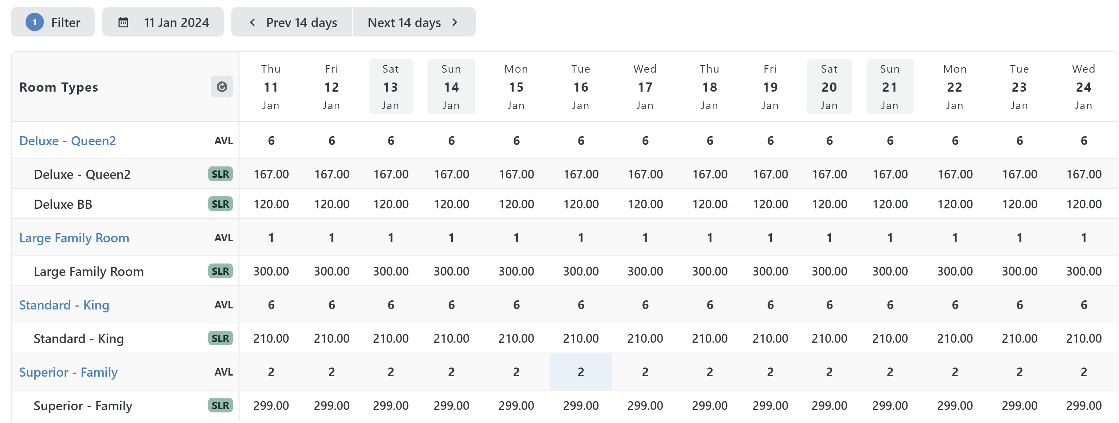Click the left chevron on Prev 14 days

coord(253,22)
